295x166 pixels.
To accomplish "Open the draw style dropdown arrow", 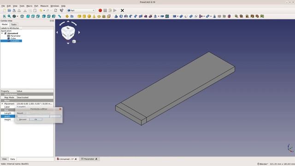I will click(x=18, y=17).
